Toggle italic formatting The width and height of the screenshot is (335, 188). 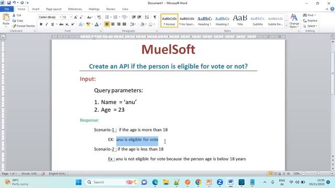tap(47, 25)
